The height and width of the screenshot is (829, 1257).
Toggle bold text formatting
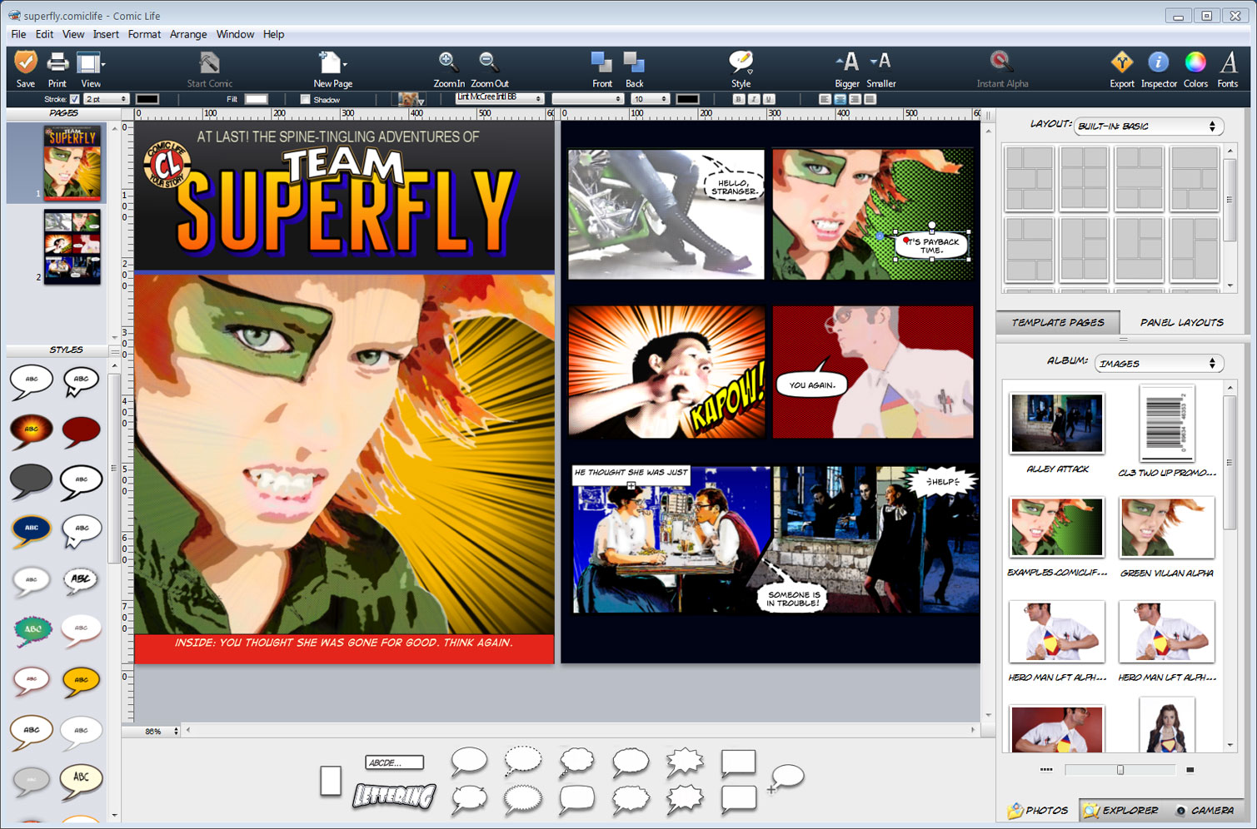[x=738, y=99]
